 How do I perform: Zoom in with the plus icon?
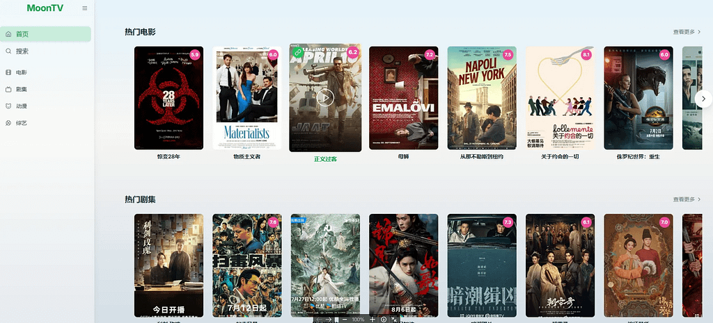373,320
